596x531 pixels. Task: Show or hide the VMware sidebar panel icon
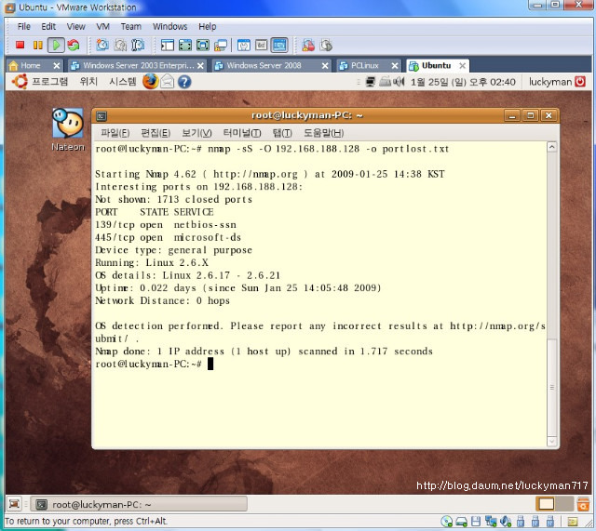click(168, 46)
